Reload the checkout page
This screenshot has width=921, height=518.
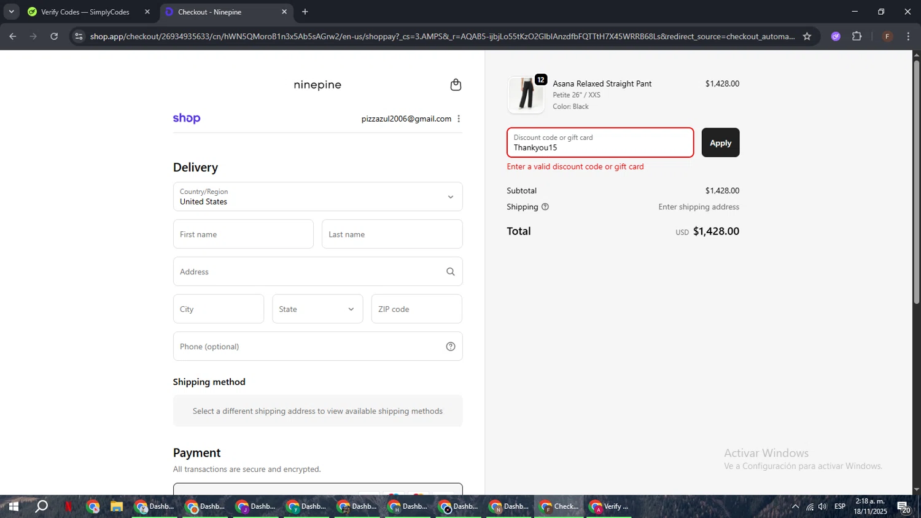click(54, 36)
